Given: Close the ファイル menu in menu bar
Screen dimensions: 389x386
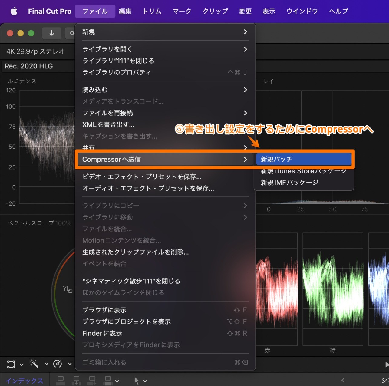Looking at the screenshot, I should (95, 12).
